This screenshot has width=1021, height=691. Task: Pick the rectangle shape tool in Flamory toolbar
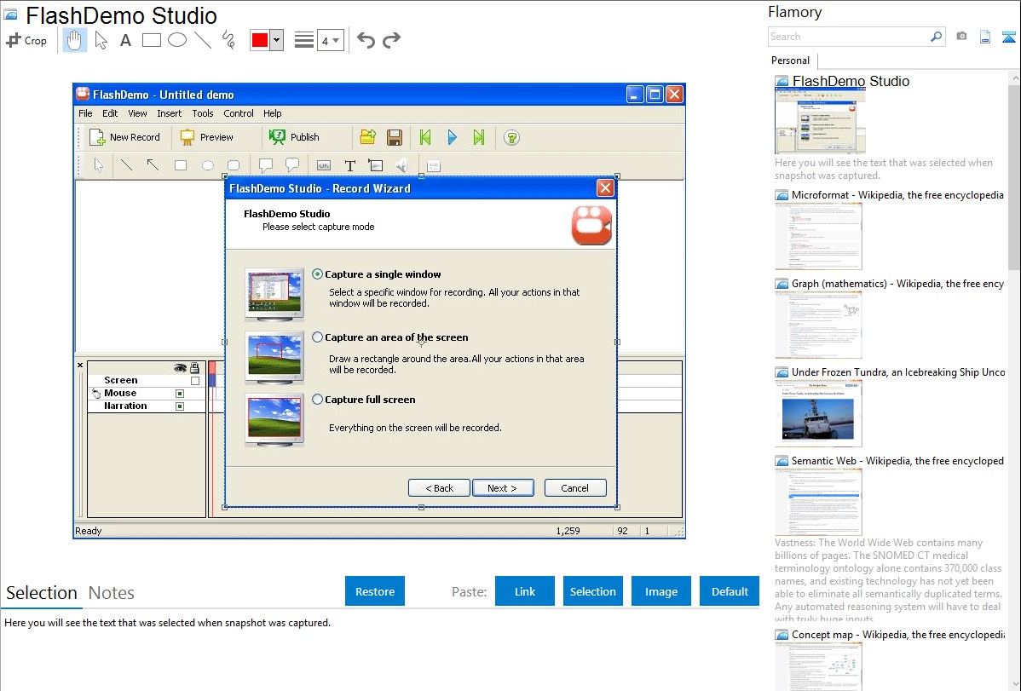(x=151, y=40)
